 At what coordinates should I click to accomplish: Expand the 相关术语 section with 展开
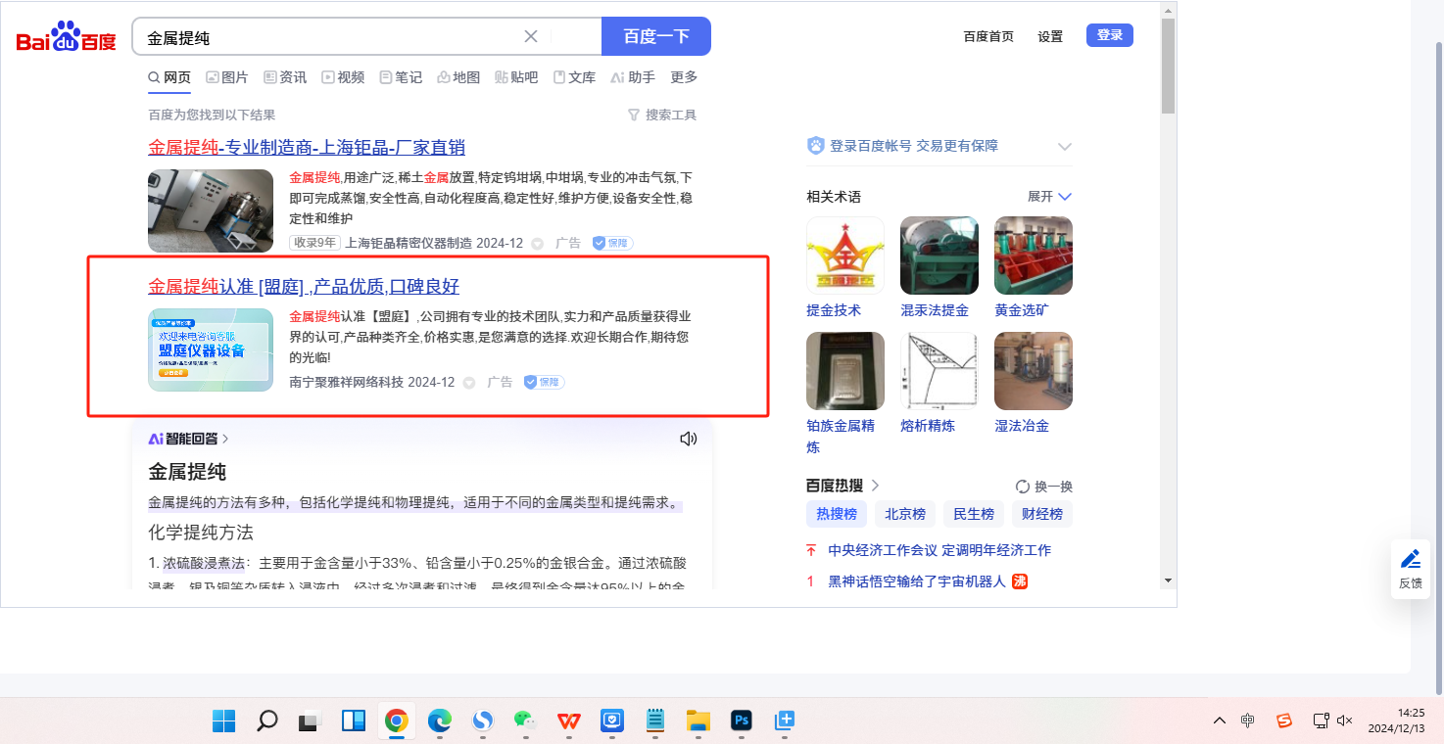1049,197
